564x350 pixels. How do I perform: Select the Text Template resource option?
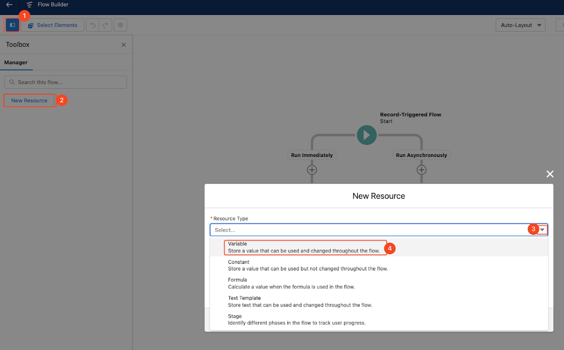click(300, 301)
